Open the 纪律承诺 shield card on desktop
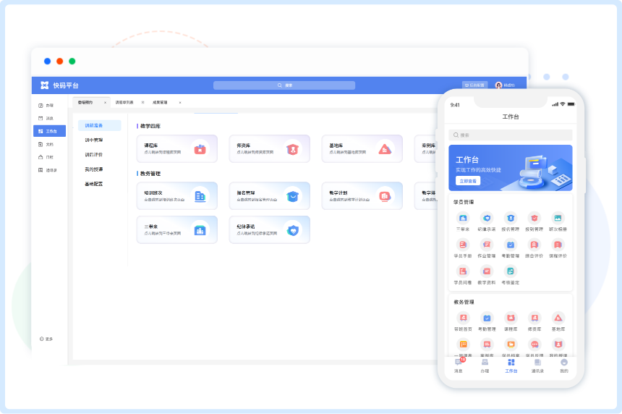 269,229
